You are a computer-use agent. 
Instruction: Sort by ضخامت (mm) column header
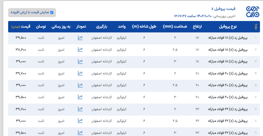click(175, 27)
